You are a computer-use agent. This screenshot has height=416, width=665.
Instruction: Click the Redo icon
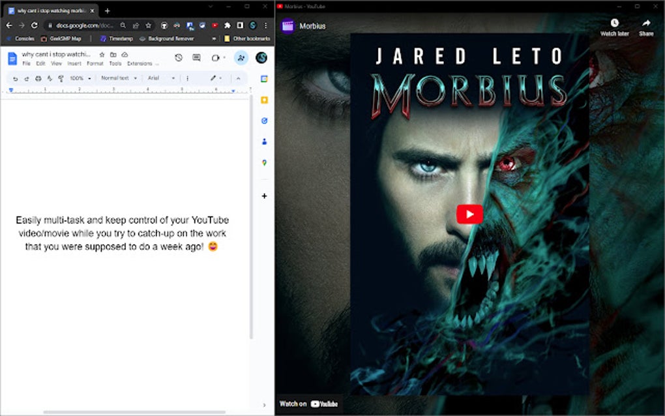click(27, 78)
